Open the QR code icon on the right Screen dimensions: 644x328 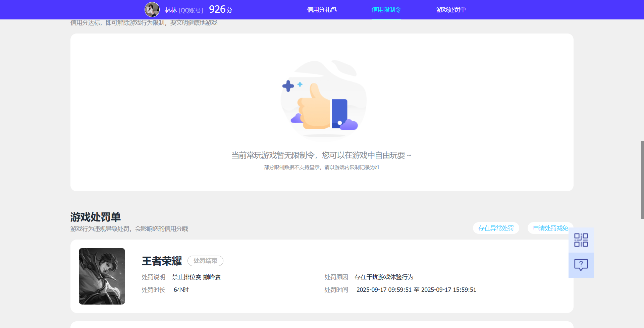(581, 240)
